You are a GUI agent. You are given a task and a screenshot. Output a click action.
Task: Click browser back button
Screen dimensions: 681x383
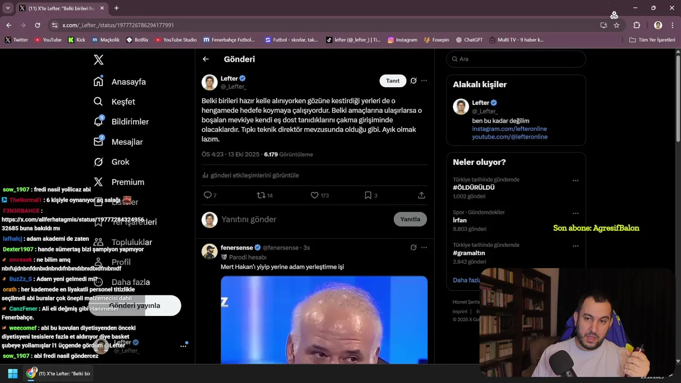(9, 25)
